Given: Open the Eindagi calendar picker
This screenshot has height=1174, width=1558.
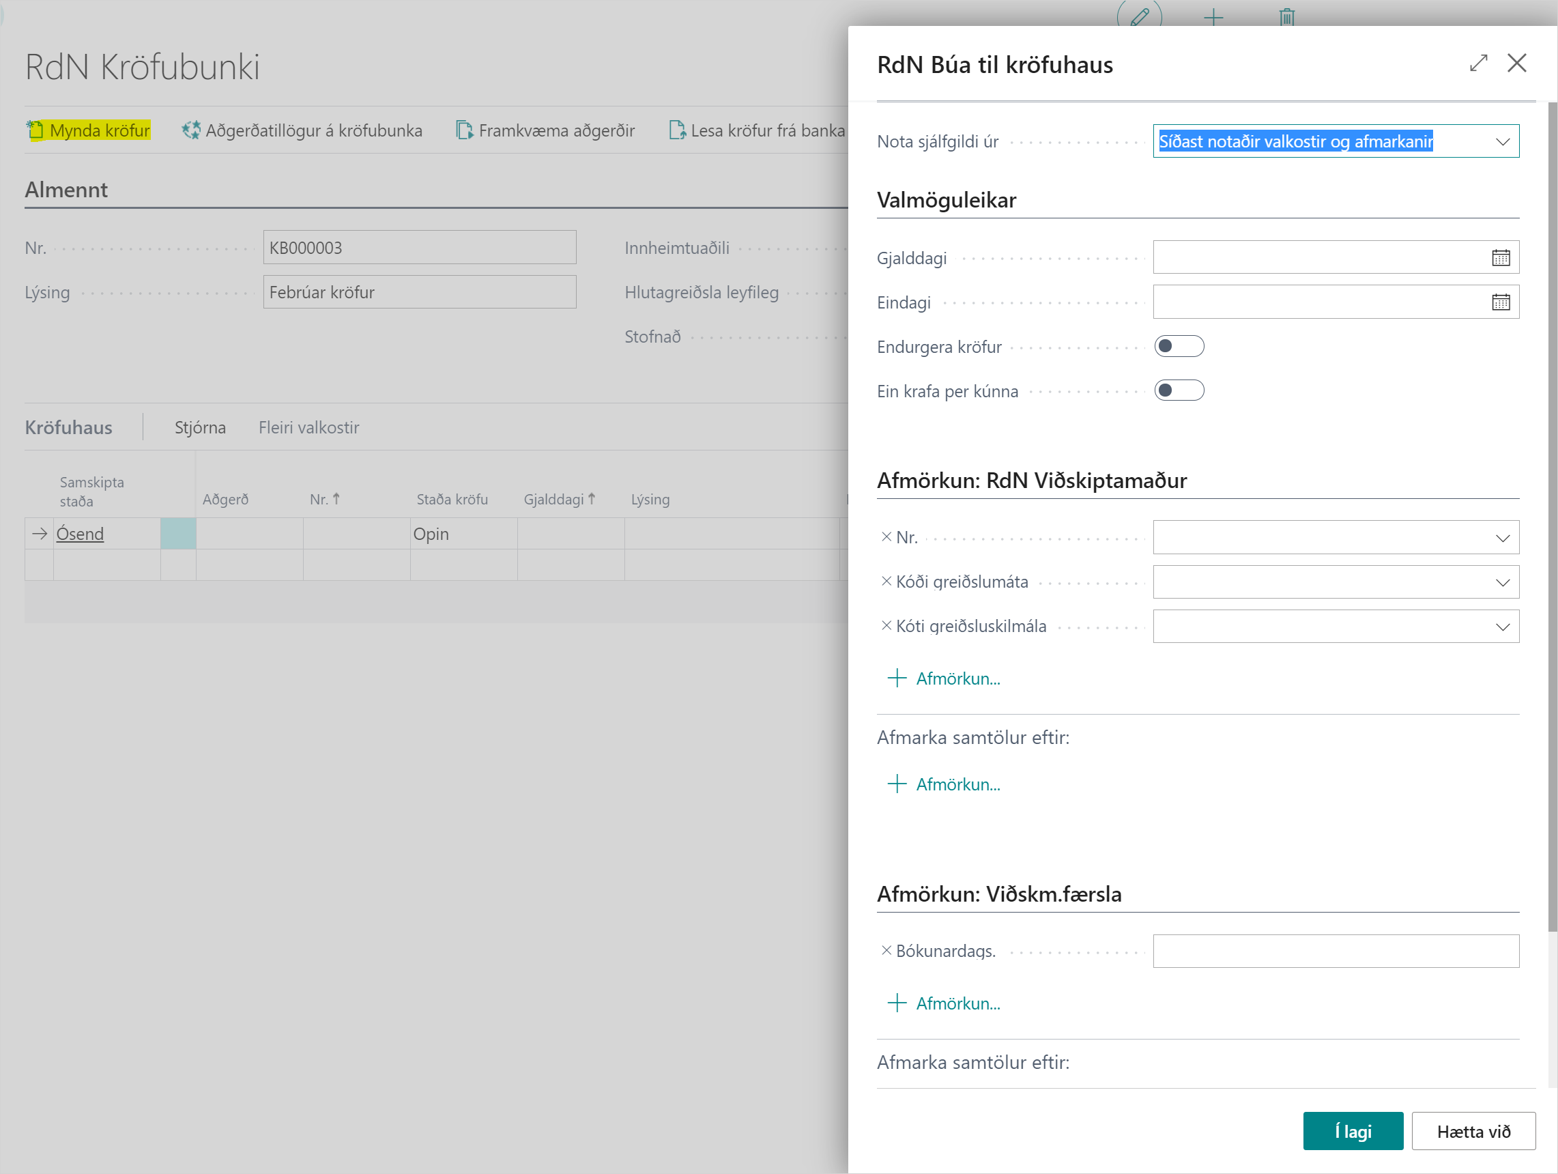Looking at the screenshot, I should click(x=1500, y=302).
